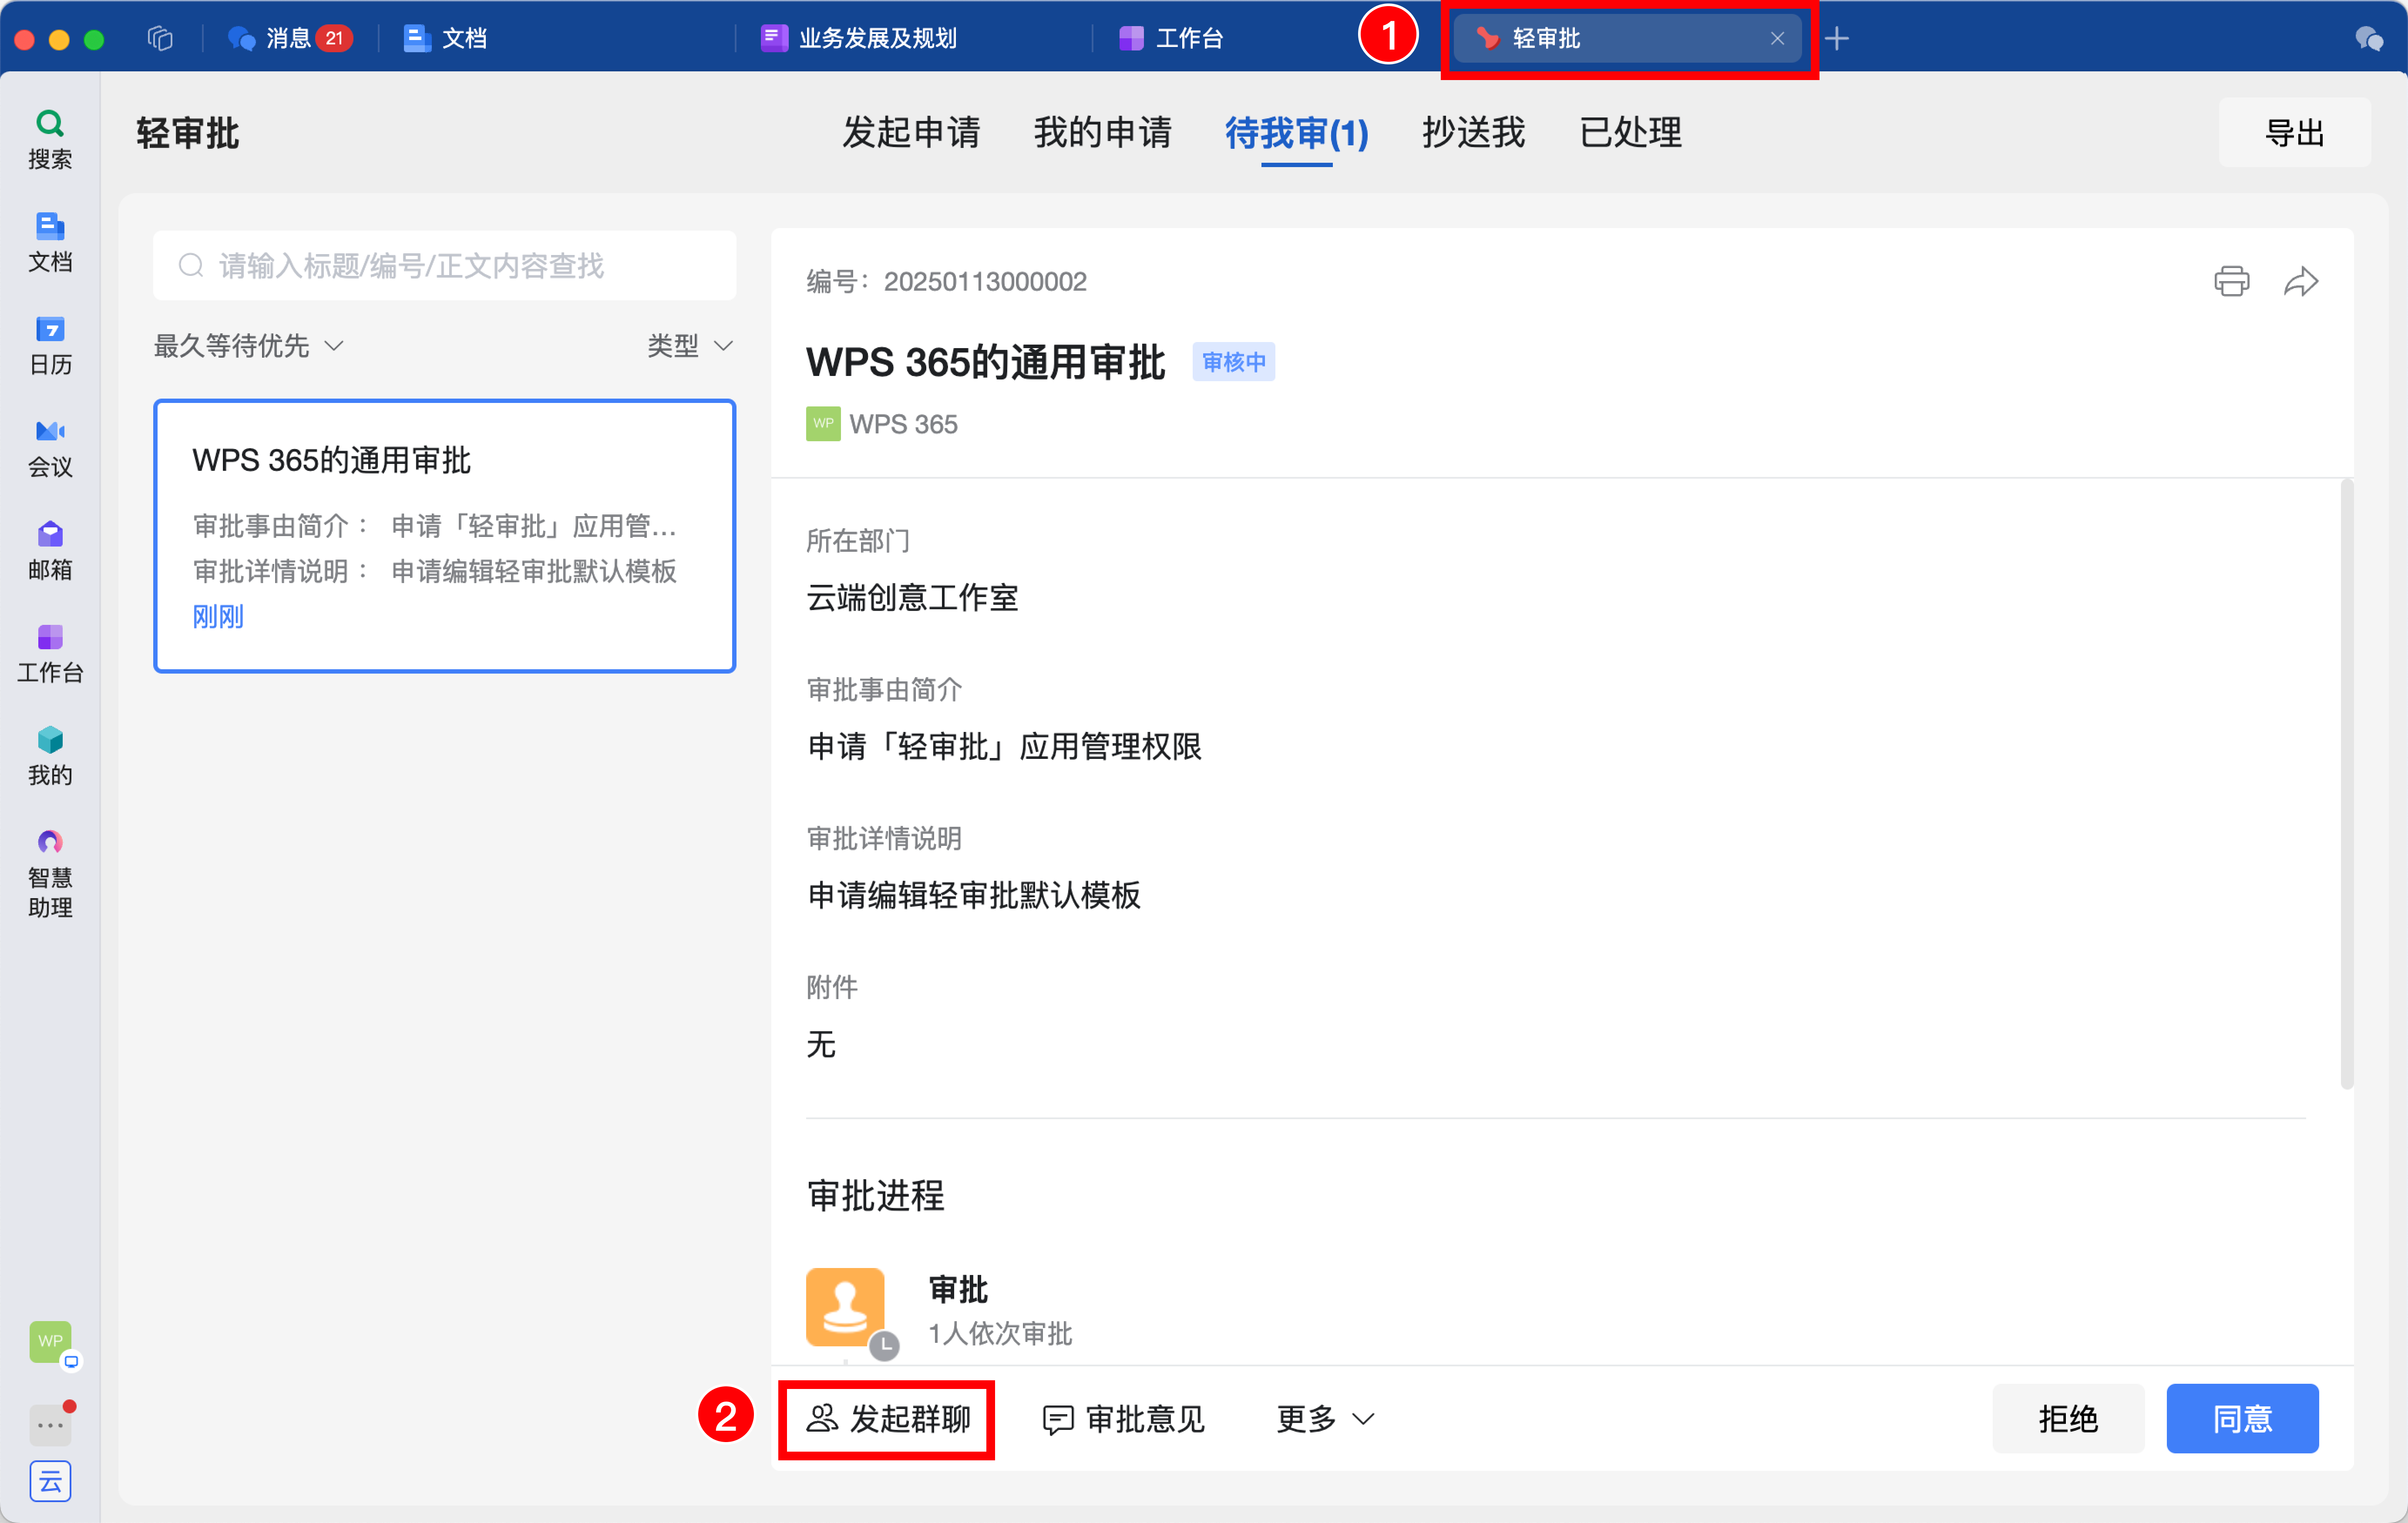This screenshot has width=2408, height=1523.
Task: Click the share arrow icon
Action: 2300,281
